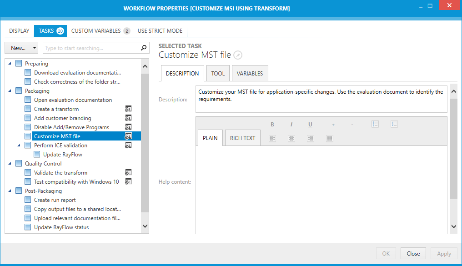
Task: Click the search magnifier in the task search box
Action: point(143,47)
